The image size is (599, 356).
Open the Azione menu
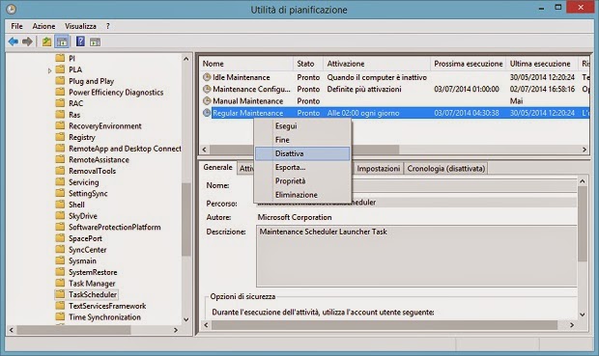pos(43,26)
